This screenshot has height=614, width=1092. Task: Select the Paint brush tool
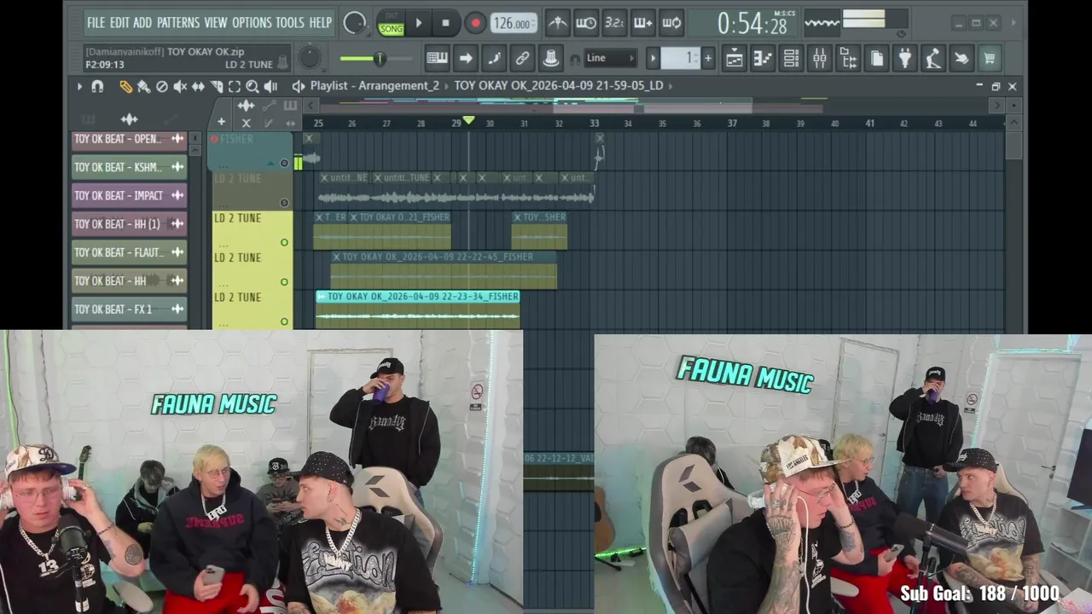[143, 86]
